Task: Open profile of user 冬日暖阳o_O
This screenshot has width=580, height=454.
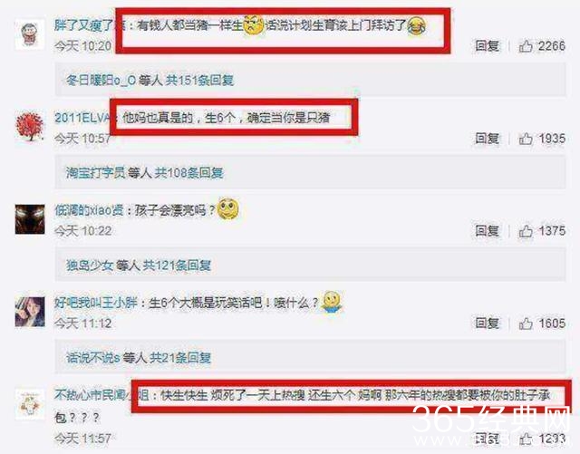Action: 101,80
